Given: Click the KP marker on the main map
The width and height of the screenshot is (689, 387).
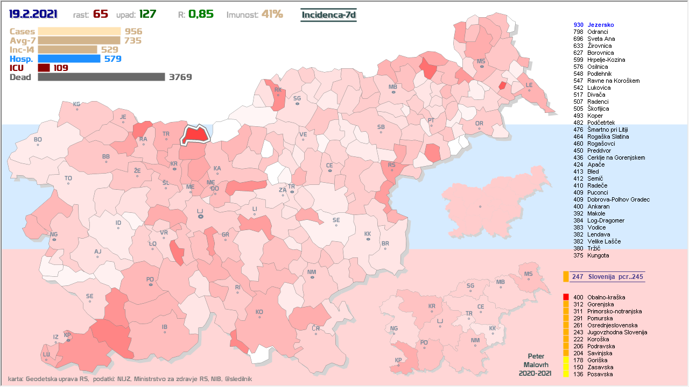Looking at the screenshot, I should [67, 340].
